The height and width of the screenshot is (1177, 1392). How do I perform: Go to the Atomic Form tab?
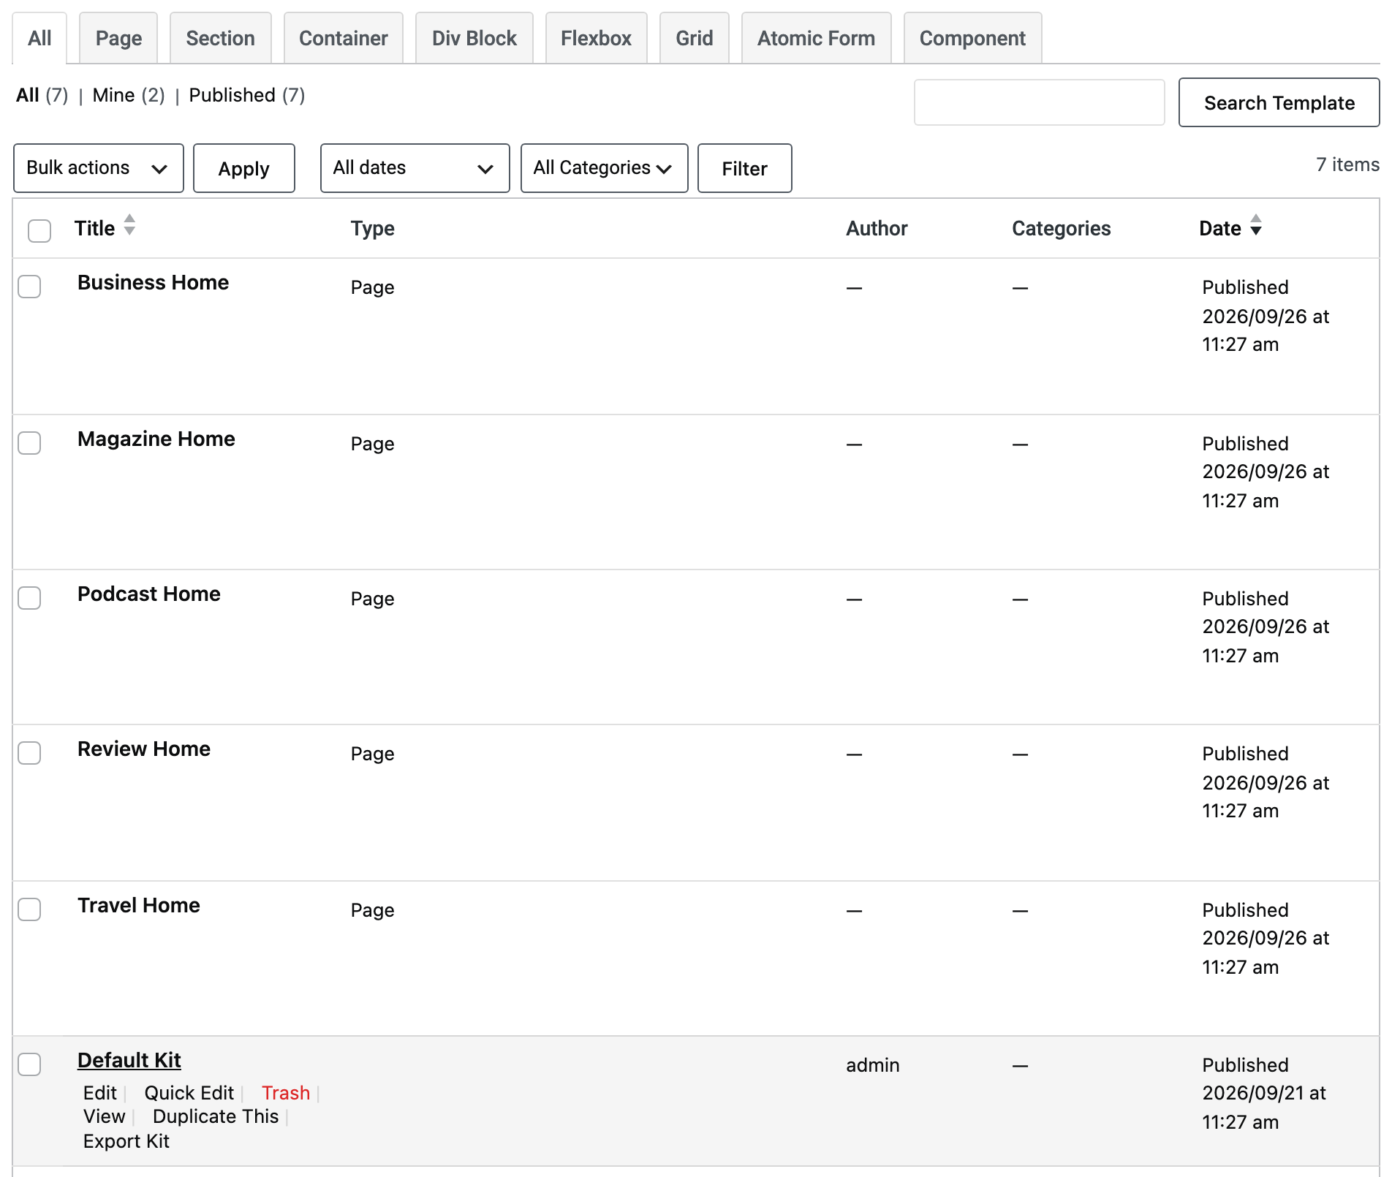pos(817,38)
